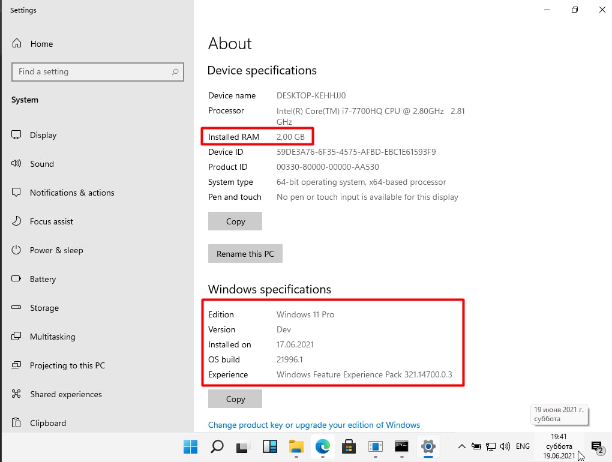
Task: Click the volume icon in system tray
Action: pyautogui.click(x=505, y=446)
